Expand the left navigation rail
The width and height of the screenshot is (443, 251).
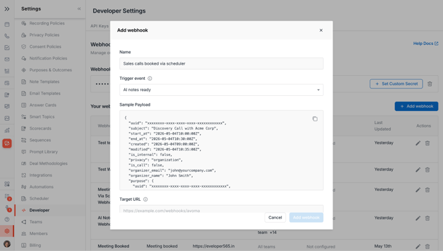(7, 9)
